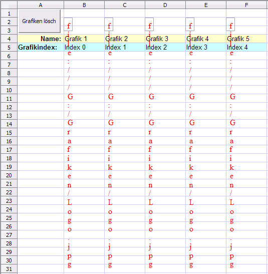Click the cell containing Grafik 3
Image resolution: width=268 pixels, height=274 pixels.
pos(165,39)
